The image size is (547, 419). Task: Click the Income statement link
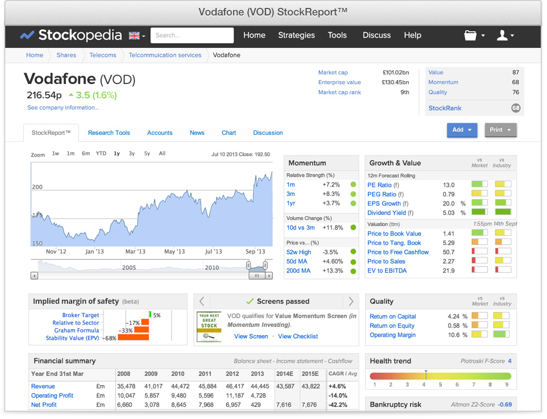coord(300,361)
